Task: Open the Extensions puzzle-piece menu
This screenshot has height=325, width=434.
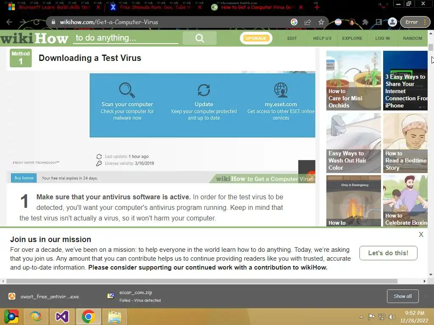Action: click(365, 22)
